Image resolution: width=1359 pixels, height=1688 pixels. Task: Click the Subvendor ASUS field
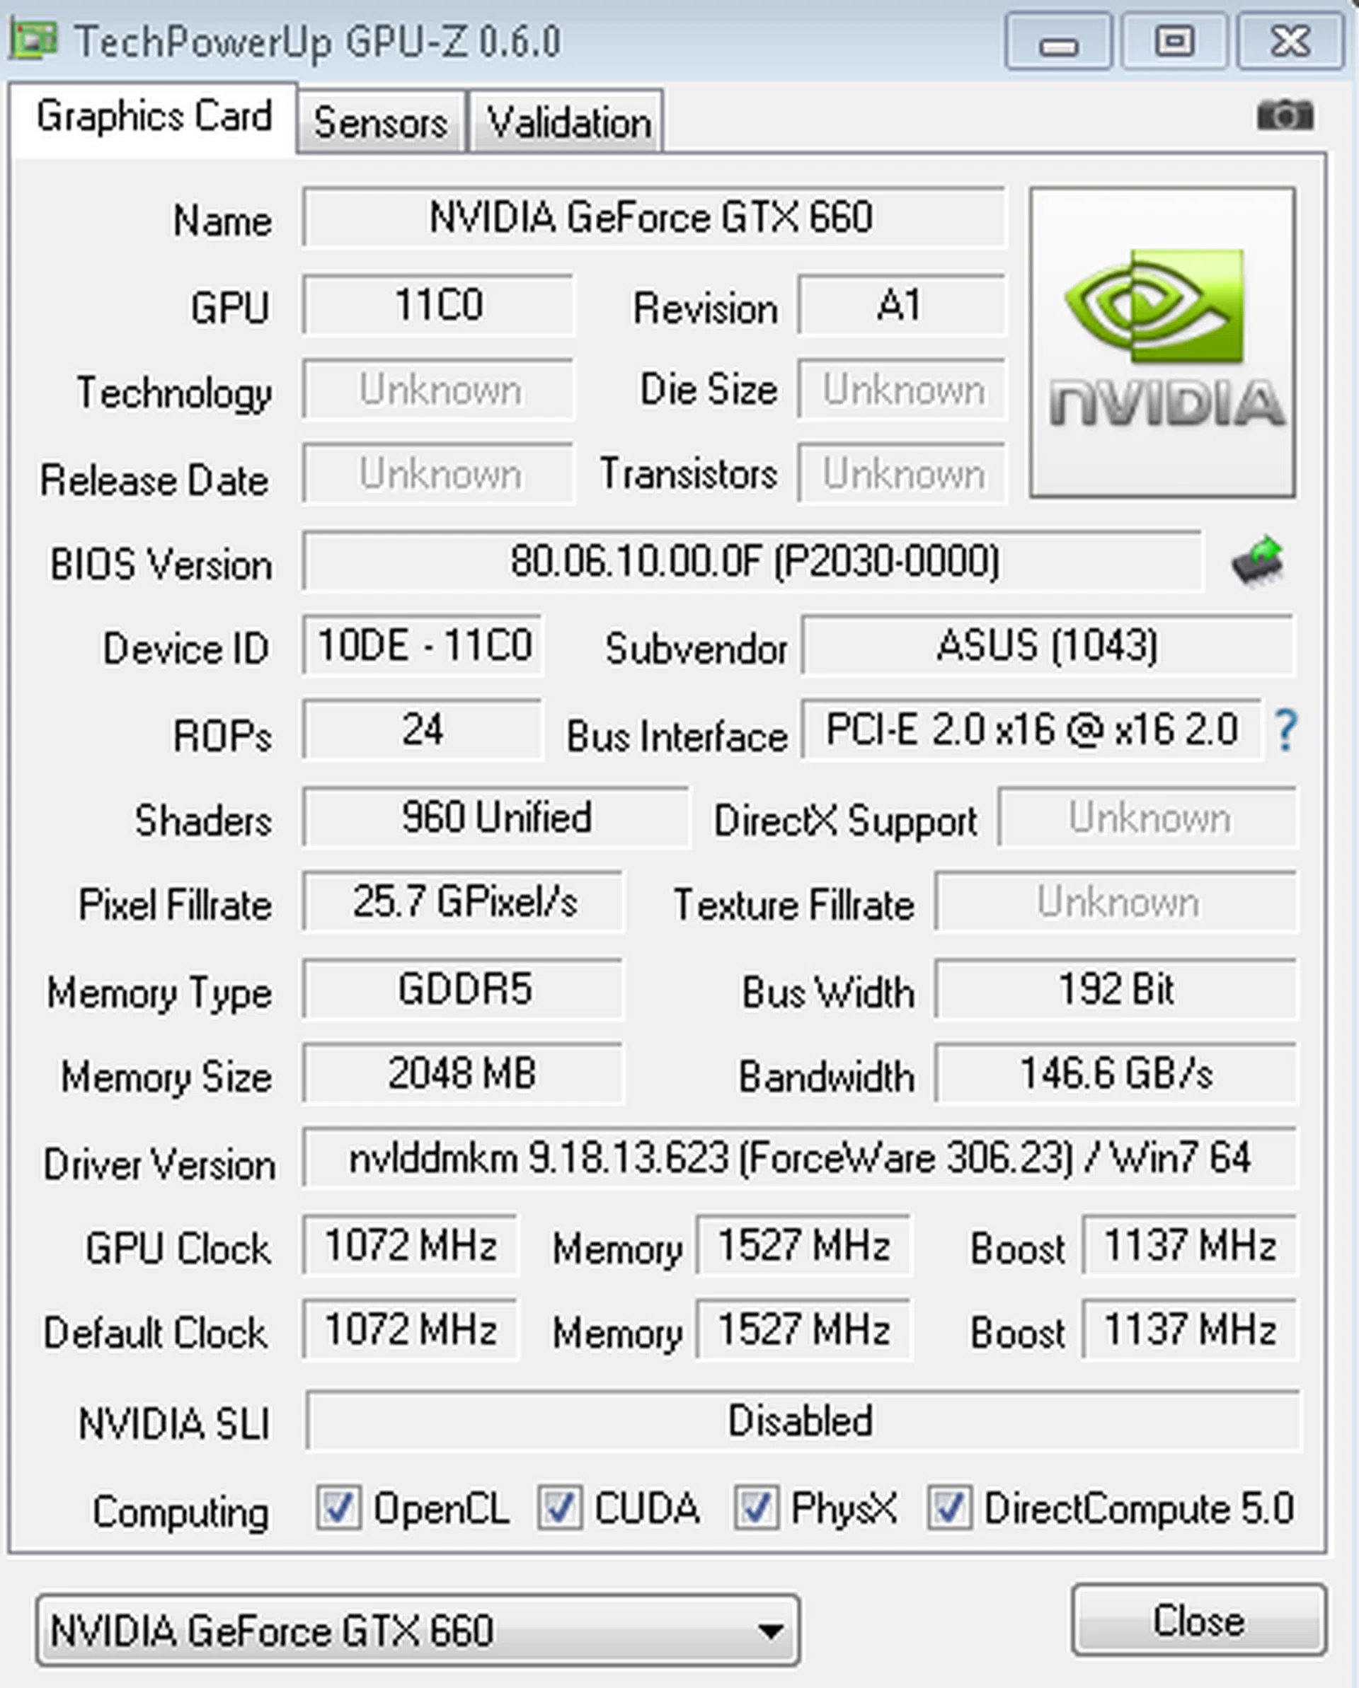(x=1048, y=645)
